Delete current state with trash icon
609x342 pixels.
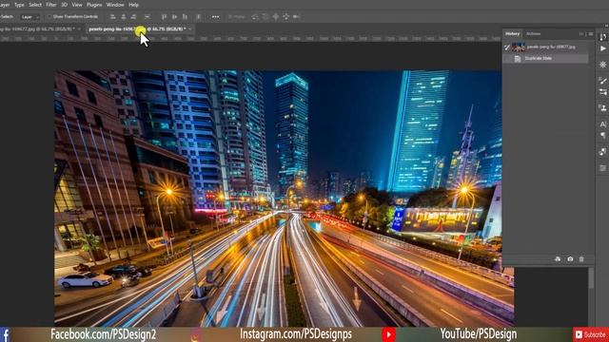tap(581, 258)
